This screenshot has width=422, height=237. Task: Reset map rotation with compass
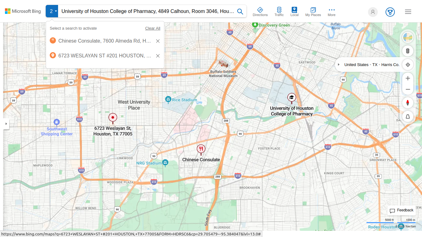[x=408, y=103]
